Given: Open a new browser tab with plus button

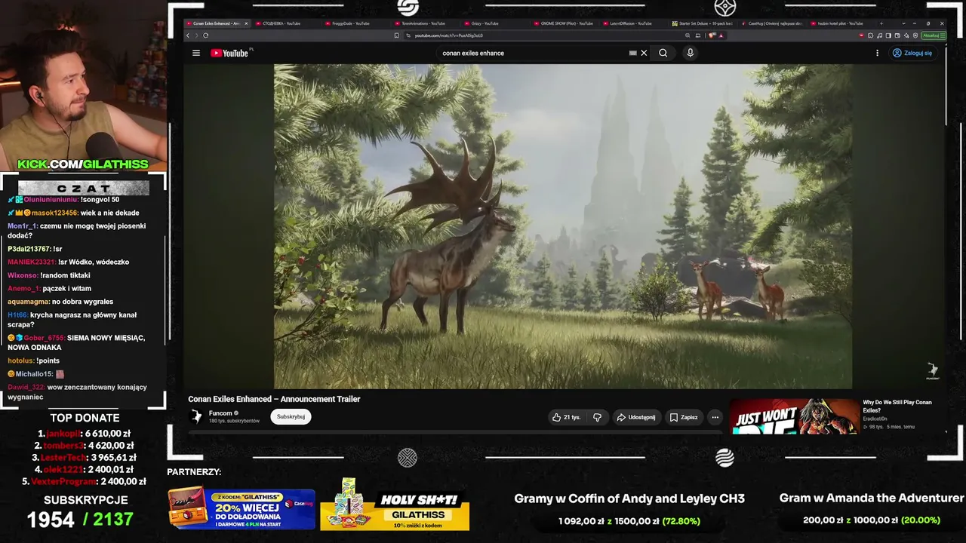Looking at the screenshot, I should [x=881, y=23].
